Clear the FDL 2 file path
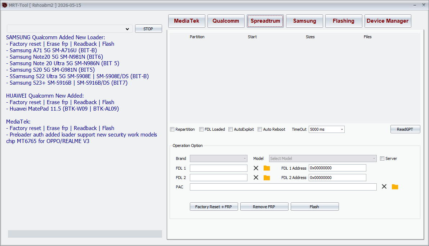This screenshot has height=246, width=429. 256,178
